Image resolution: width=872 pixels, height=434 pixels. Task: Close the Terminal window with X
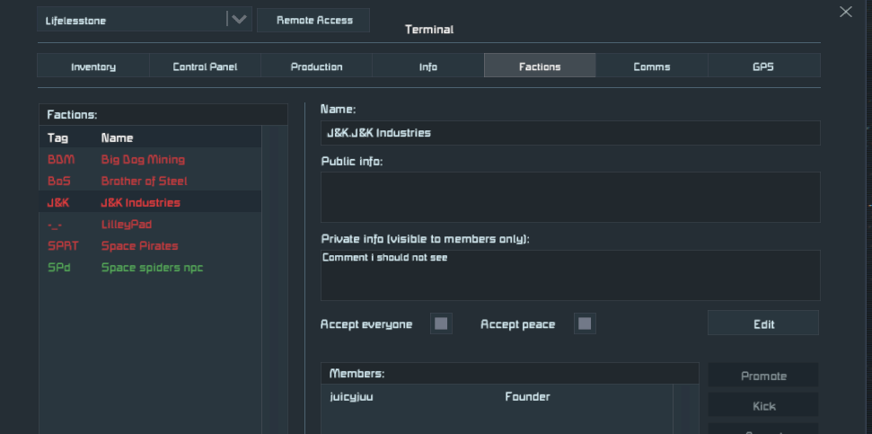pos(845,12)
